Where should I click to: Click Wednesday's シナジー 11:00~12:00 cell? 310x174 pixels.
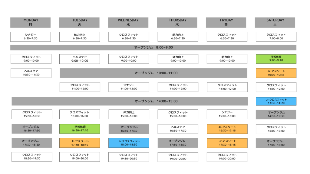[x=129, y=87]
